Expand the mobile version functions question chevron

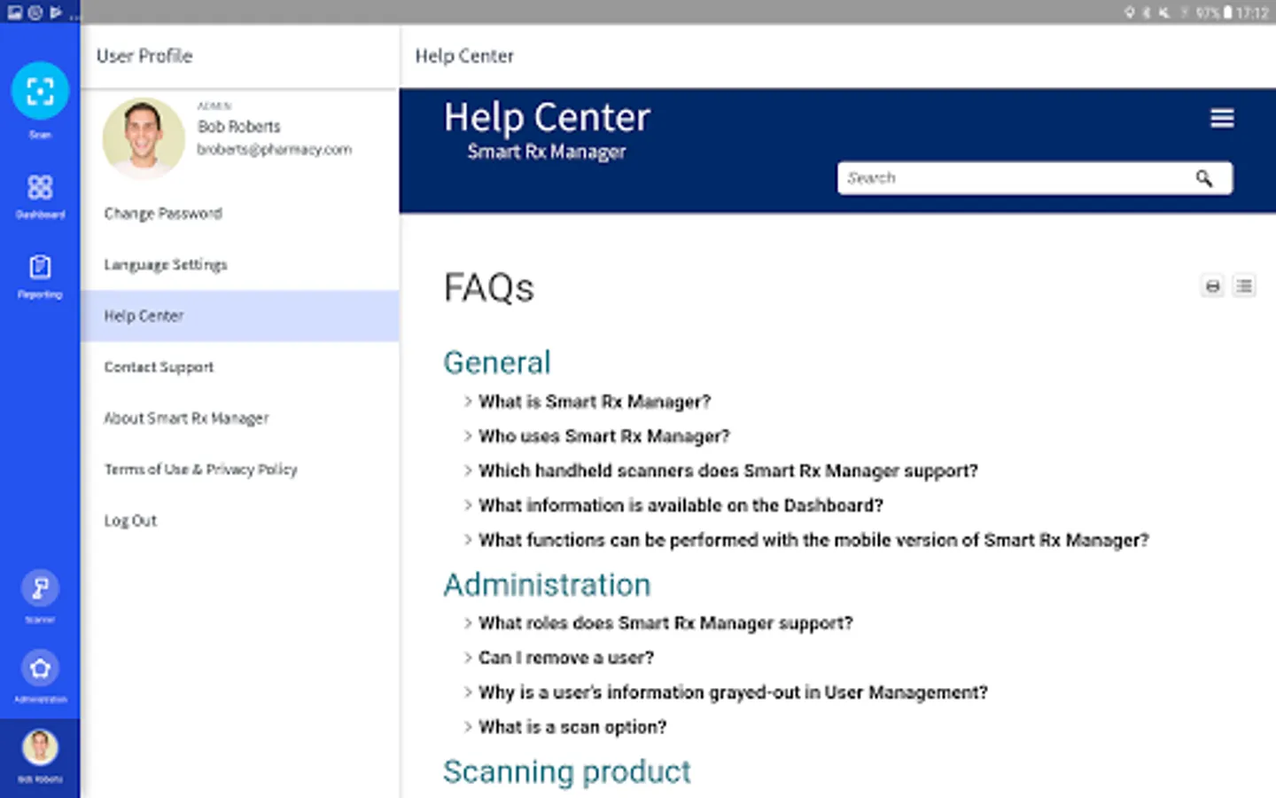468,540
